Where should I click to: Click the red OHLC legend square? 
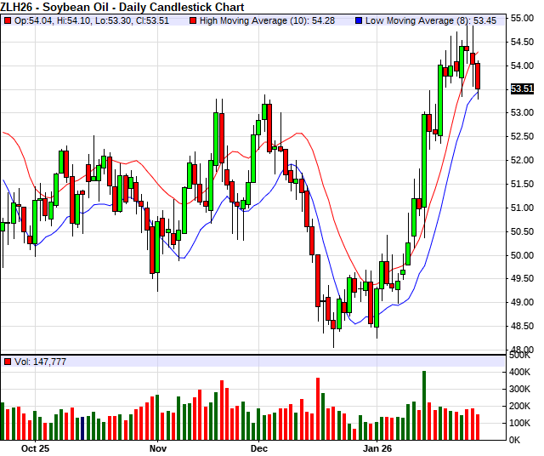click(7, 20)
